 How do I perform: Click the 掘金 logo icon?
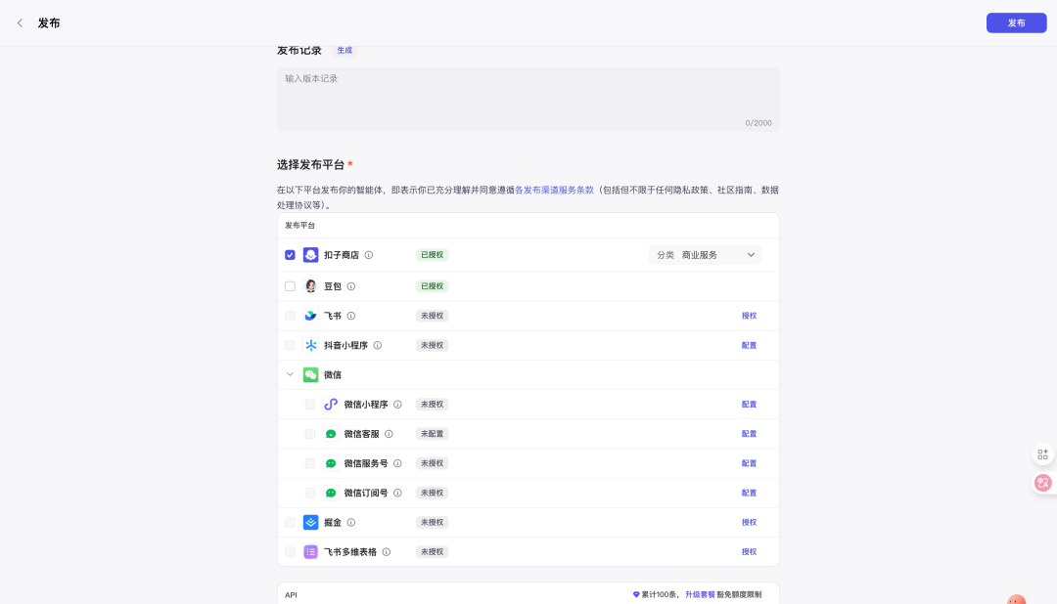pos(311,523)
